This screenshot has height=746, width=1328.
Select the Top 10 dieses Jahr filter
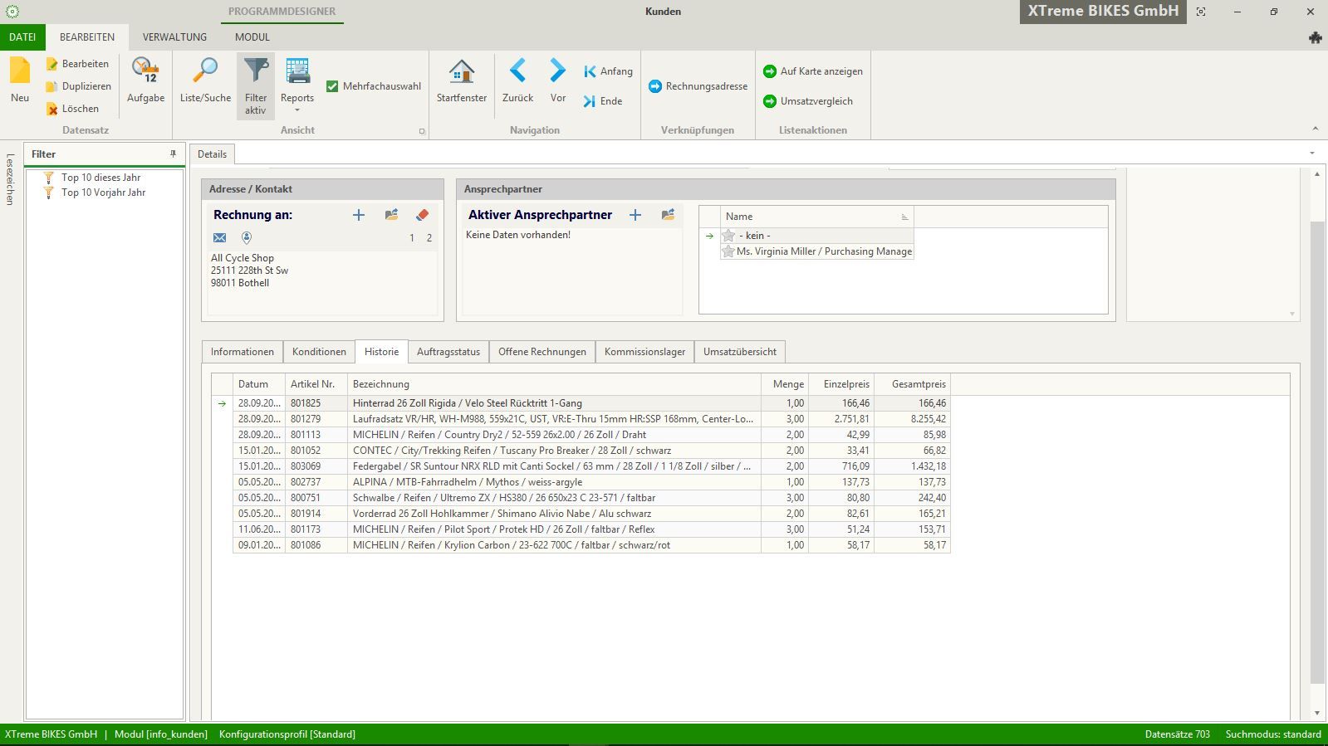[100, 178]
